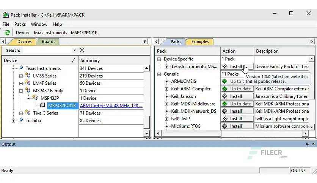Select the Packs tab
This screenshot has height=183, width=317.
176,42
